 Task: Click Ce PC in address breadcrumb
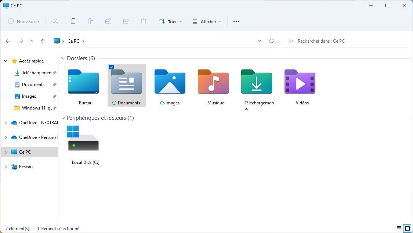click(x=73, y=41)
